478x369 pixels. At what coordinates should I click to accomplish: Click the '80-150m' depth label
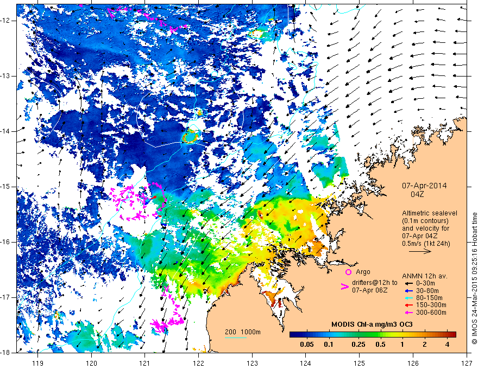[429, 298]
